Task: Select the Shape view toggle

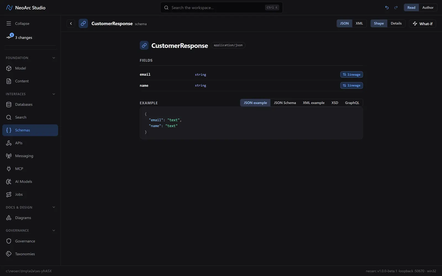Action: (x=379, y=23)
